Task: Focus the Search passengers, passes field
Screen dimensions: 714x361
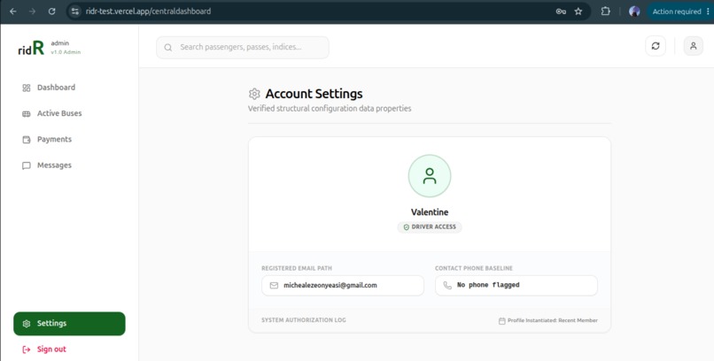Action: 242,47
